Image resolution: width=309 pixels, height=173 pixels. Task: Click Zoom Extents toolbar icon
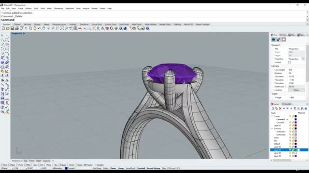coord(62,28)
